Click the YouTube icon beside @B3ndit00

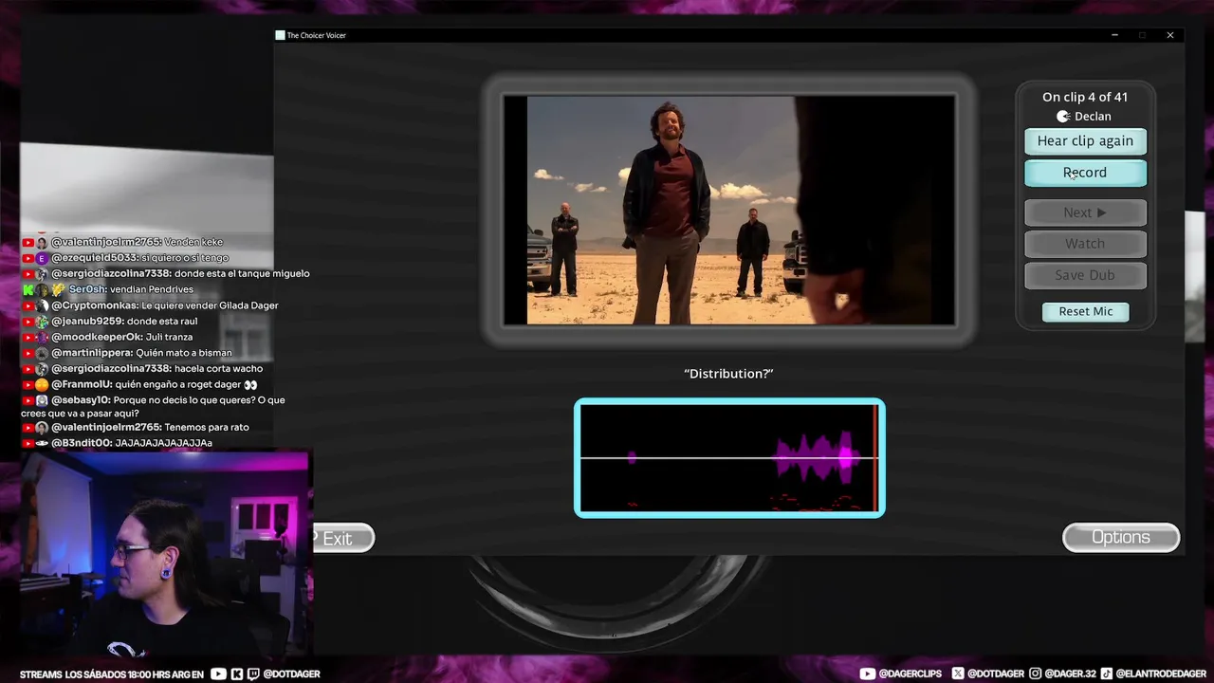click(x=28, y=443)
